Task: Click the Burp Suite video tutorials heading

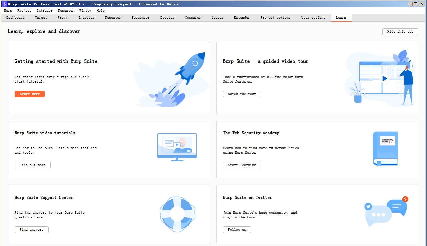Action: (x=45, y=133)
